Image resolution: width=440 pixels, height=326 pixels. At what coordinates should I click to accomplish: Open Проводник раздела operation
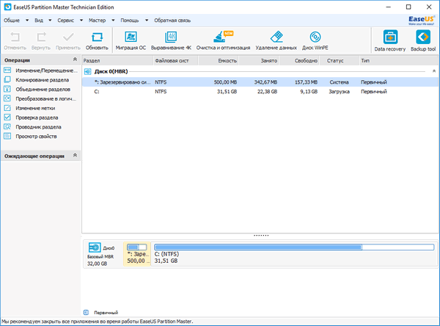(x=32, y=127)
